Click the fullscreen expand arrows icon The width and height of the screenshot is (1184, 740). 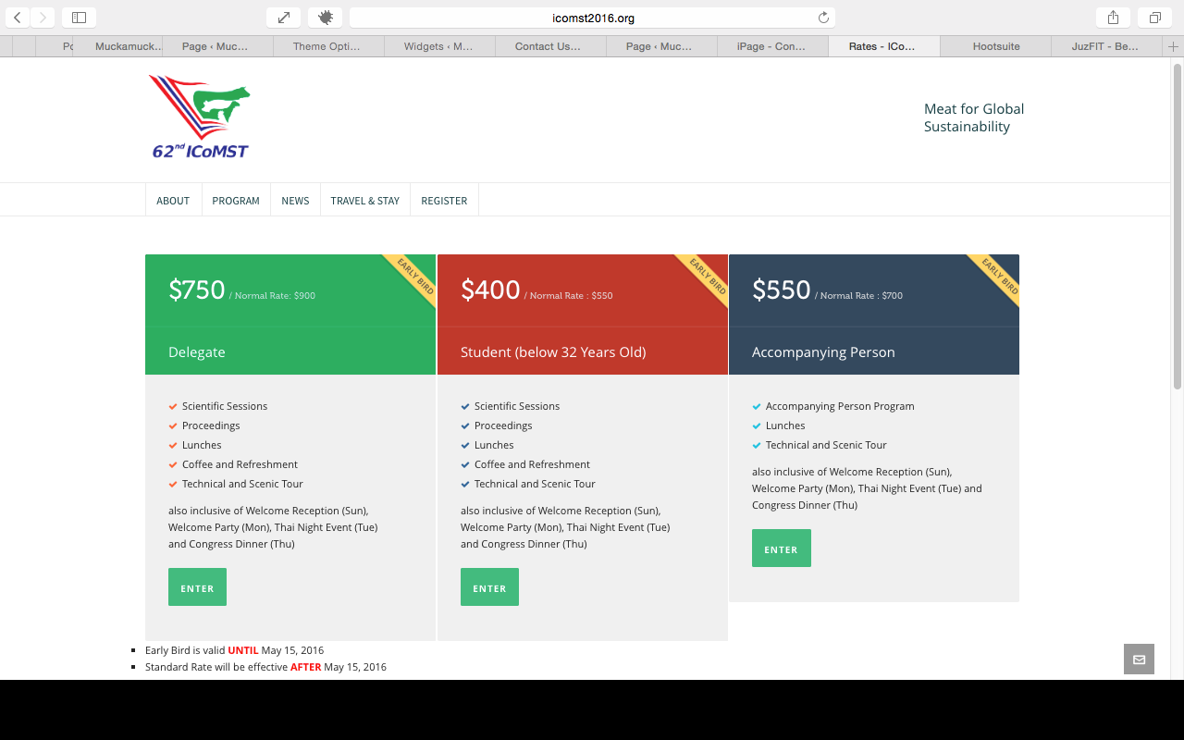(283, 18)
